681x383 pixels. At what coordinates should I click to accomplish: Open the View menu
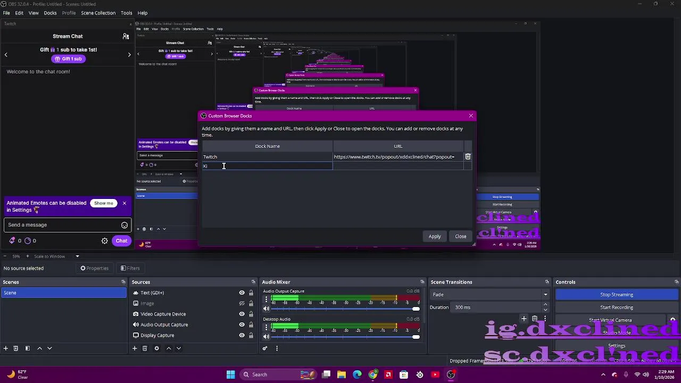[x=34, y=13]
